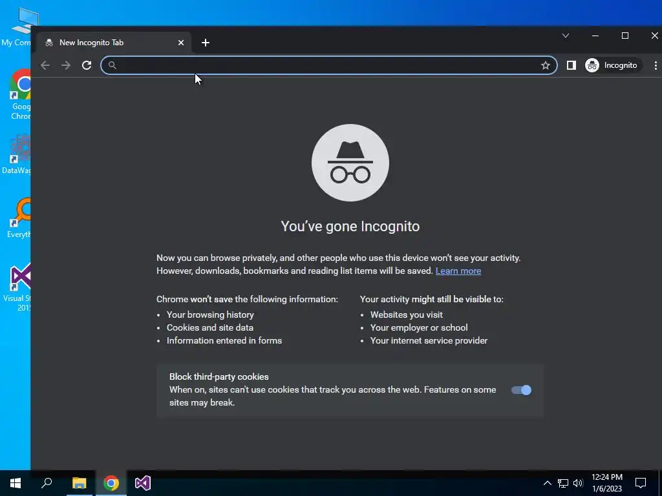The image size is (662, 496).
Task: Select the DataWagon desktop shortcut
Action: pyautogui.click(x=17, y=154)
